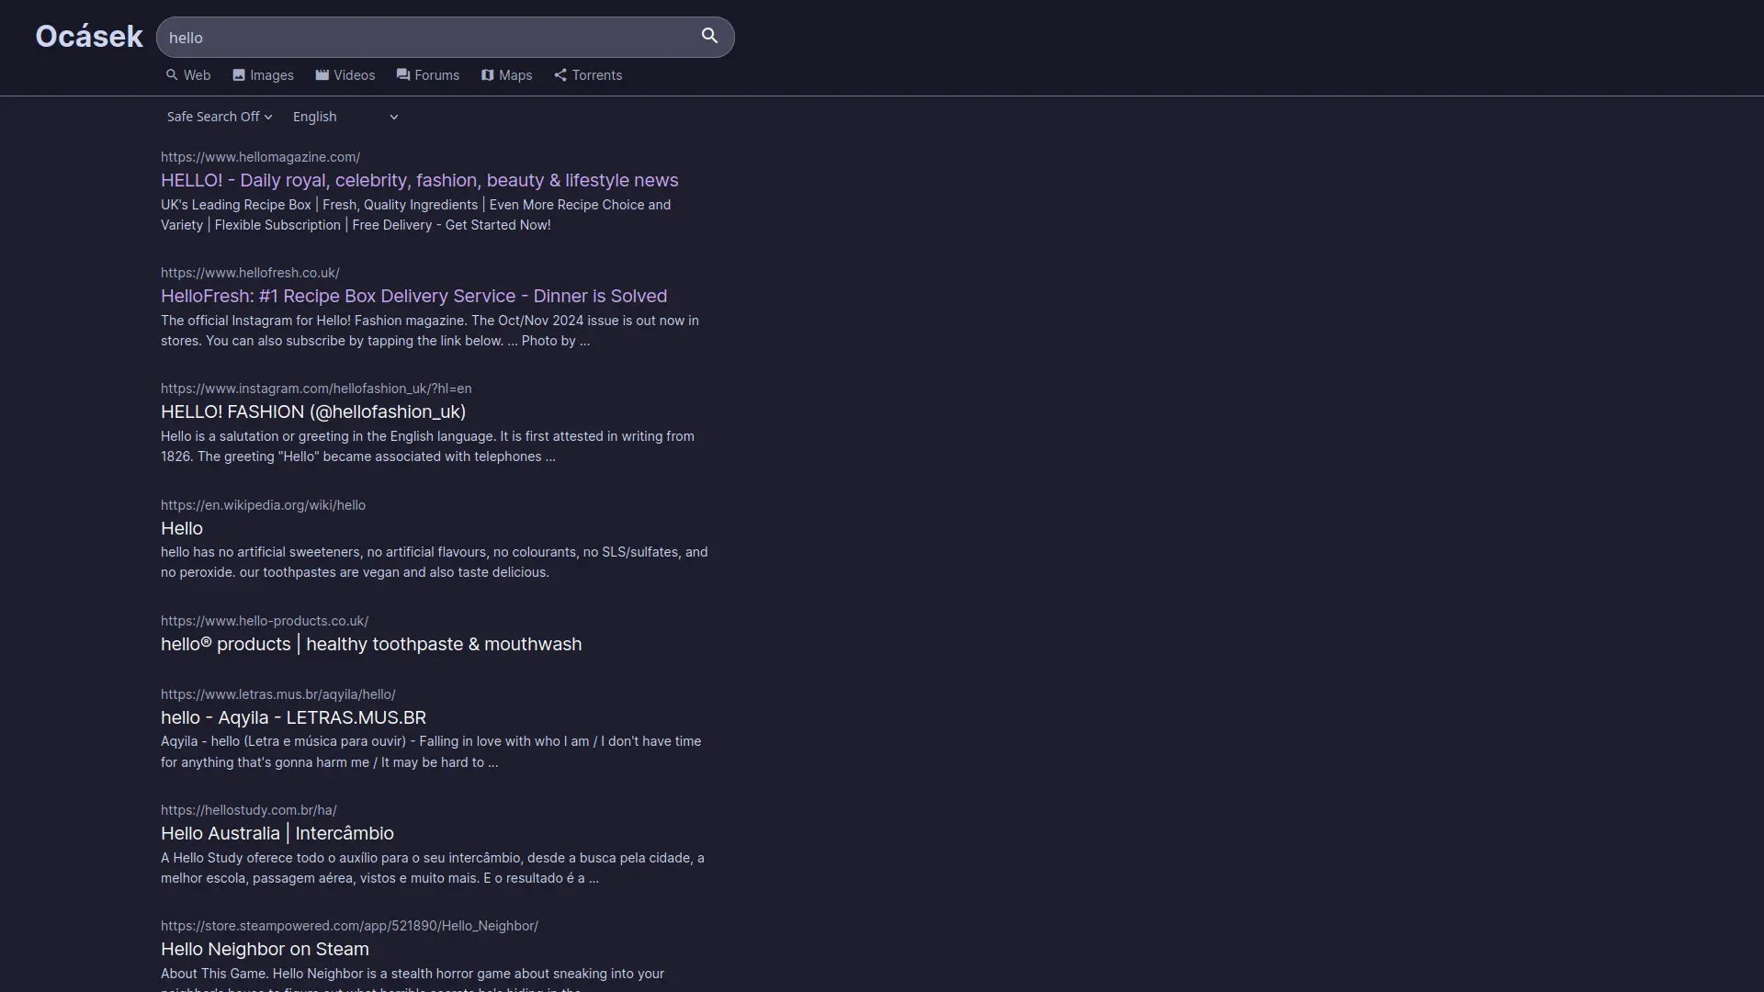Click HelloFresh recipe box result
This screenshot has width=1764, height=992.
pyautogui.click(x=413, y=296)
